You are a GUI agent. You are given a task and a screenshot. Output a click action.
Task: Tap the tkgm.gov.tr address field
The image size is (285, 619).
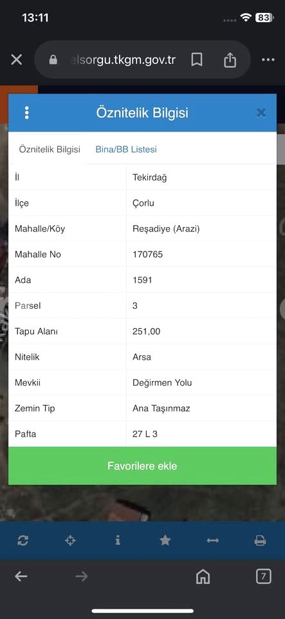(124, 60)
